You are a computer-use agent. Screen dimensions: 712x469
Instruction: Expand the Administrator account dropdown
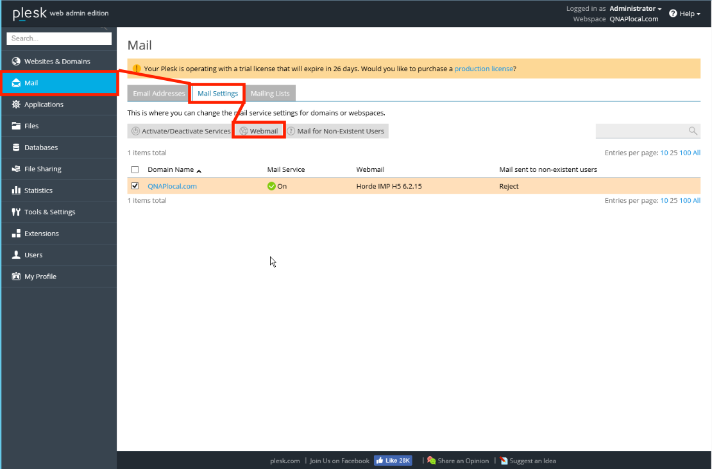[x=635, y=9]
